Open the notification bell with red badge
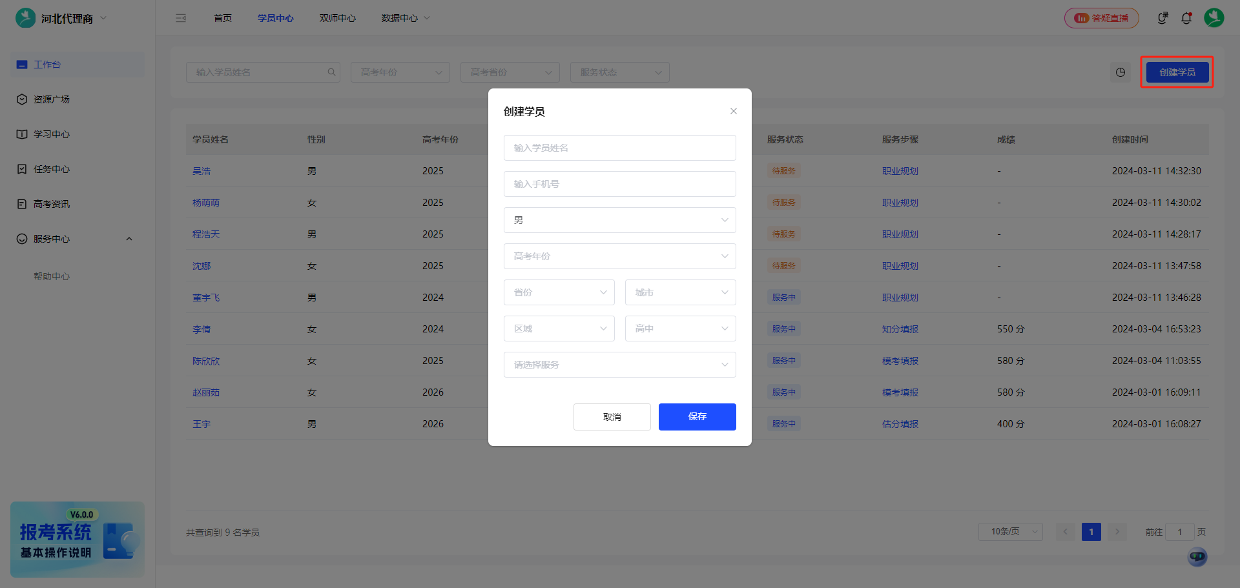The height and width of the screenshot is (588, 1240). point(1187,18)
